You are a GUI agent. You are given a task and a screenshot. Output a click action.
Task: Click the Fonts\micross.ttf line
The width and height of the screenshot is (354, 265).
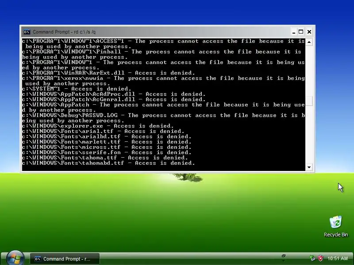(x=107, y=147)
